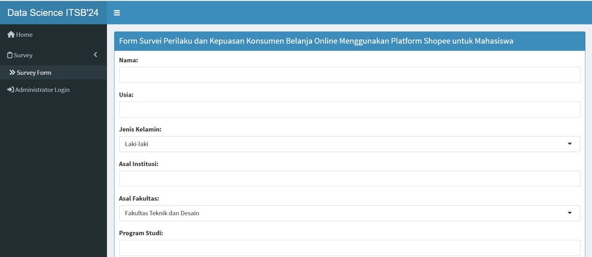Select the Asal Institusi text field
The width and height of the screenshot is (592, 257).
[x=349, y=179]
